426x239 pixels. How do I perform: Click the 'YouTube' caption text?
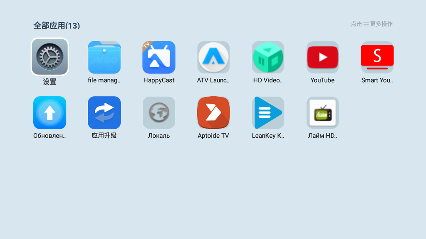pyautogui.click(x=322, y=80)
